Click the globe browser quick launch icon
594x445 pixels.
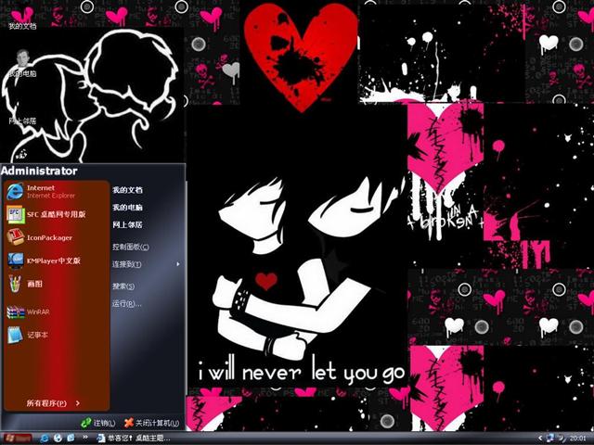tap(58, 439)
